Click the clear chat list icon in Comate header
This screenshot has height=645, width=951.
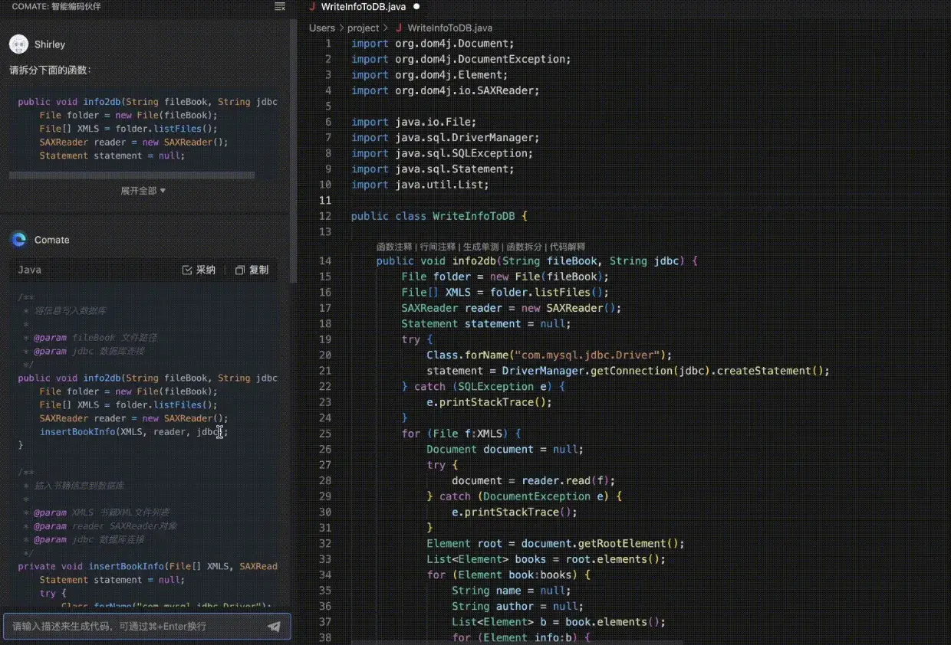[280, 7]
